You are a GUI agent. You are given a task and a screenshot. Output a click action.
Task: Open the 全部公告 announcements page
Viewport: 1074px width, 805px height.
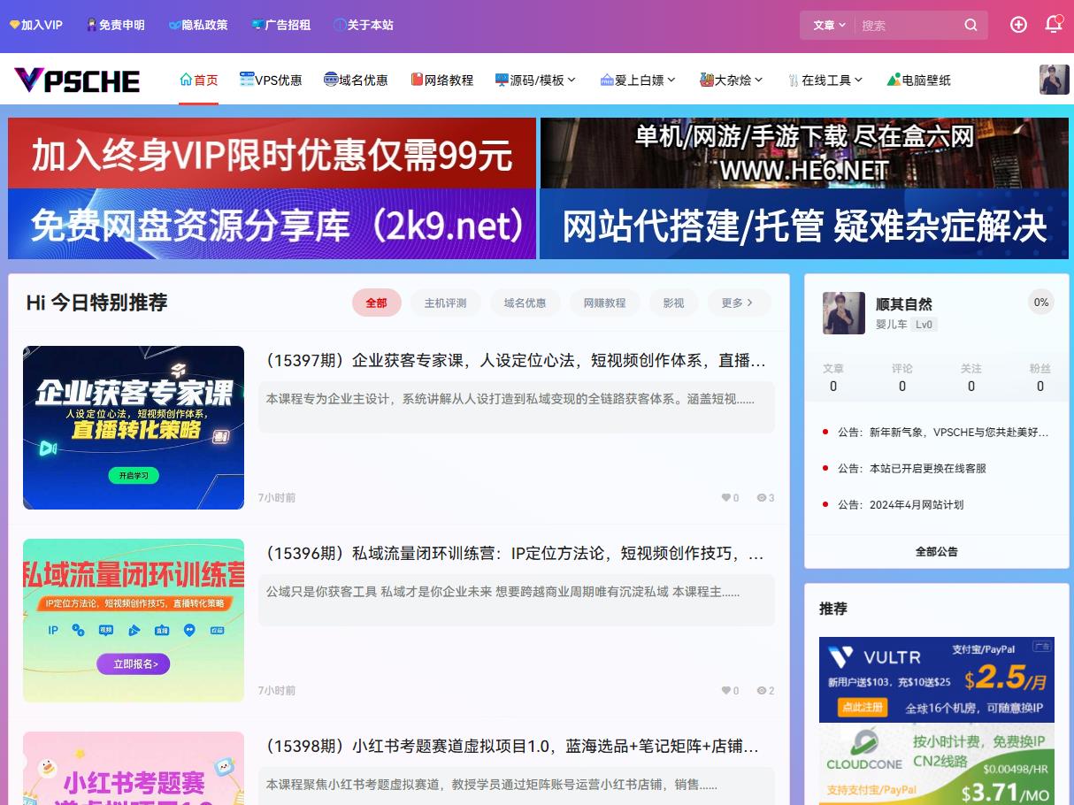[936, 551]
